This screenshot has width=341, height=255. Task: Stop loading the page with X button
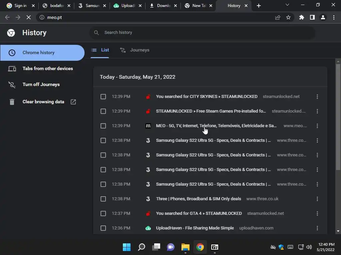pos(29,17)
